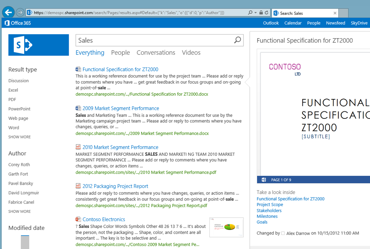Select the 'Search: Sales' browser tab
The height and width of the screenshot is (249, 370).
305,13
